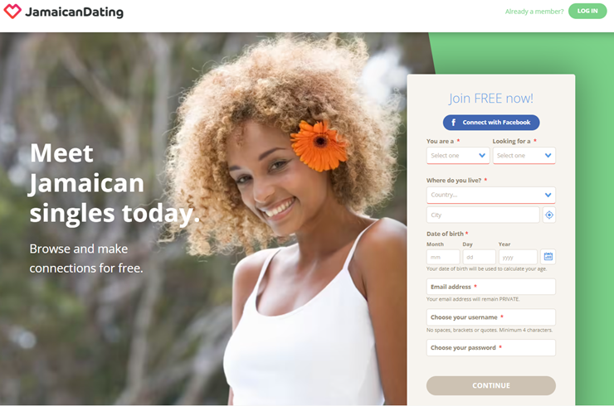
Task: Select the Day dd field
Action: click(479, 257)
